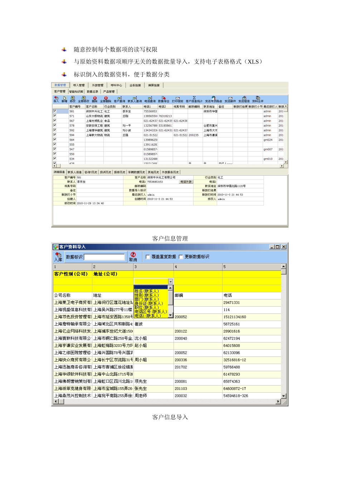Image resolution: width=340 pixels, height=482 pixels.
Task: Uncheck the row checkbox for customer 594
Action: tap(55, 135)
